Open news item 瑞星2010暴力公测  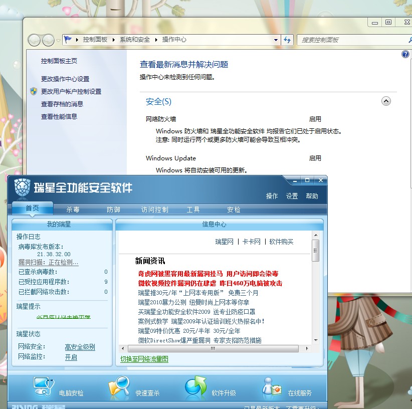point(193,302)
